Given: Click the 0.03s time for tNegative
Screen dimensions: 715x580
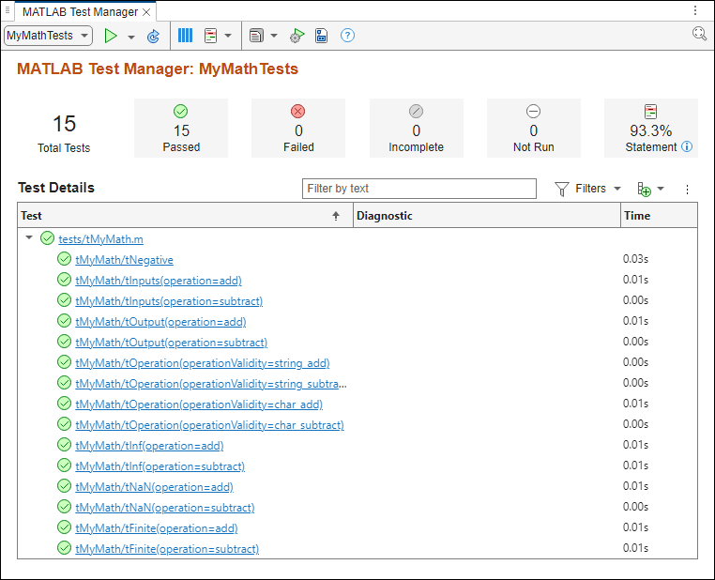Looking at the screenshot, I should [635, 259].
